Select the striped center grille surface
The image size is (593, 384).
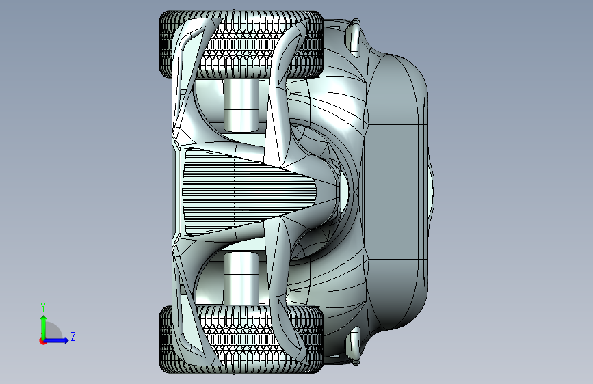pos(250,192)
